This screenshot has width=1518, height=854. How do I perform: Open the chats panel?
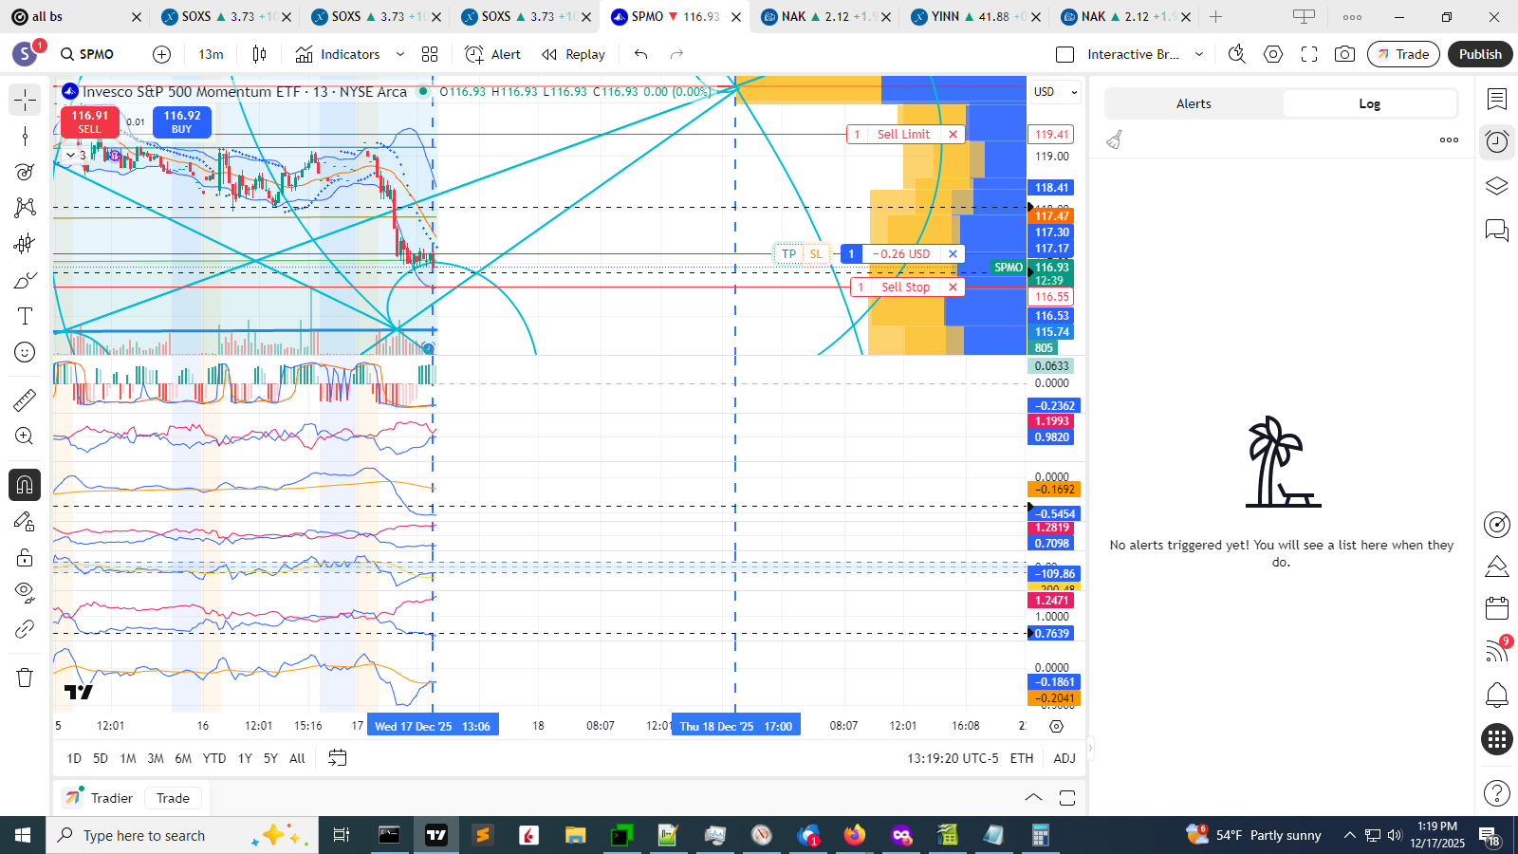(1497, 230)
